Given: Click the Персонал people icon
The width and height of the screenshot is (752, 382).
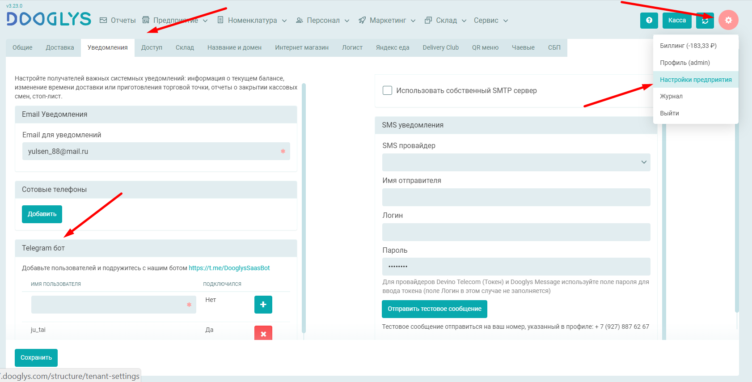Looking at the screenshot, I should point(300,20).
